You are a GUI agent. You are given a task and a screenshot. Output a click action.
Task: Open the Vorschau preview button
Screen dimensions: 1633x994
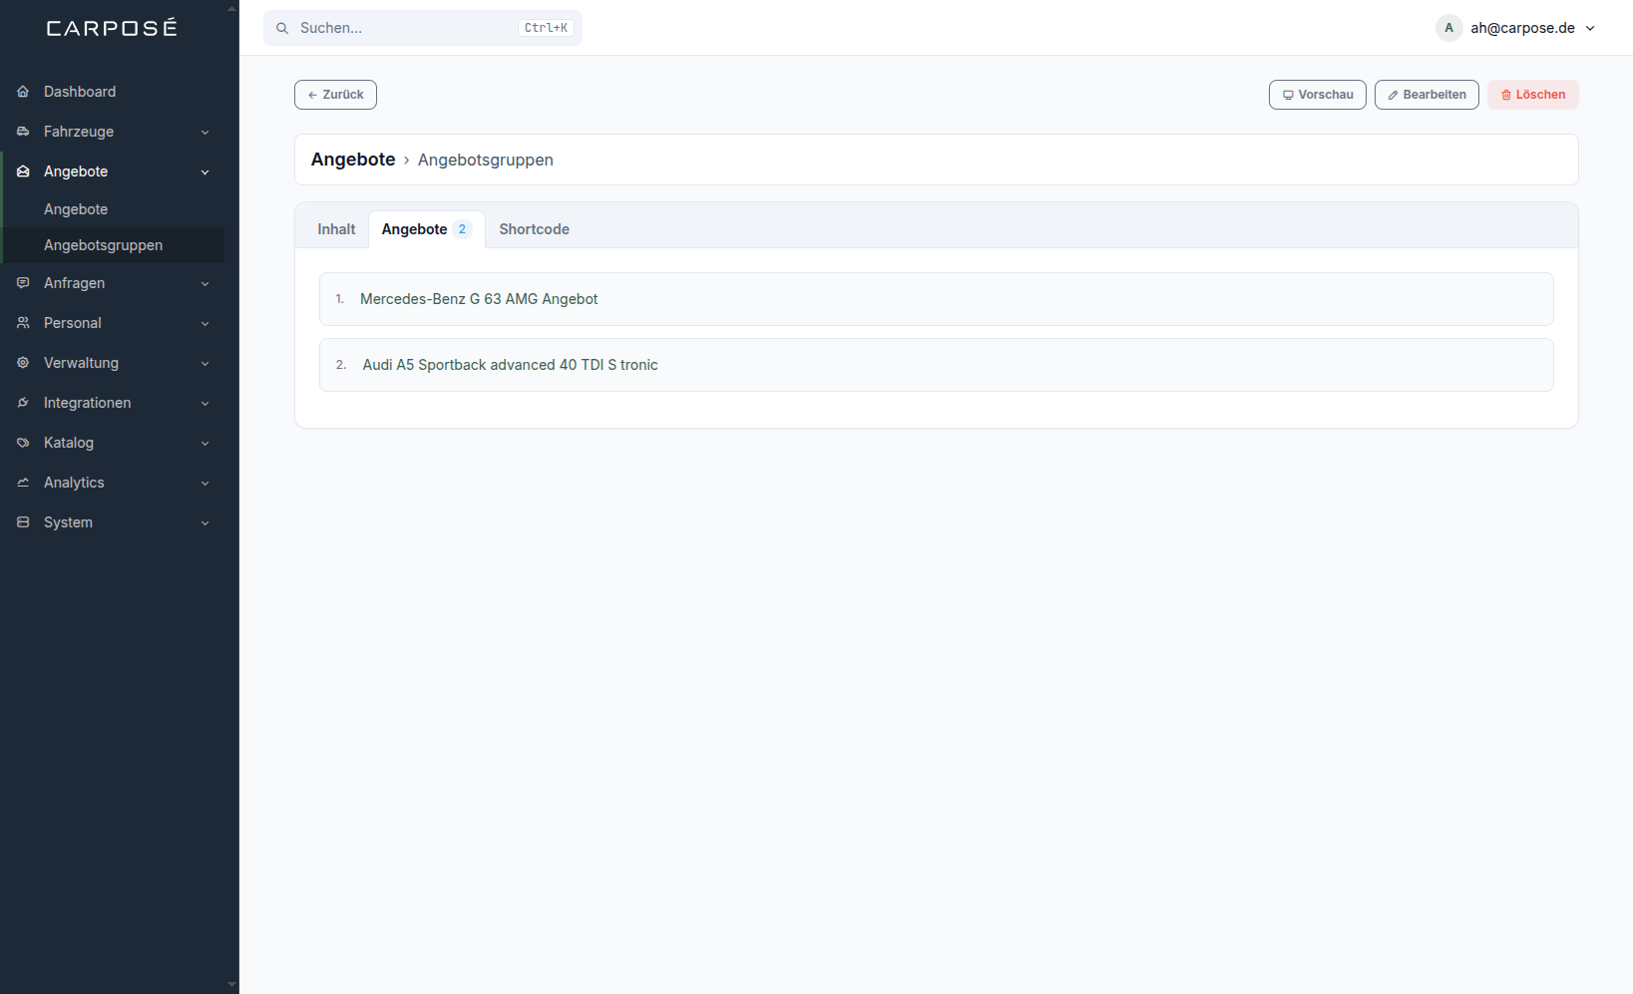pos(1318,95)
